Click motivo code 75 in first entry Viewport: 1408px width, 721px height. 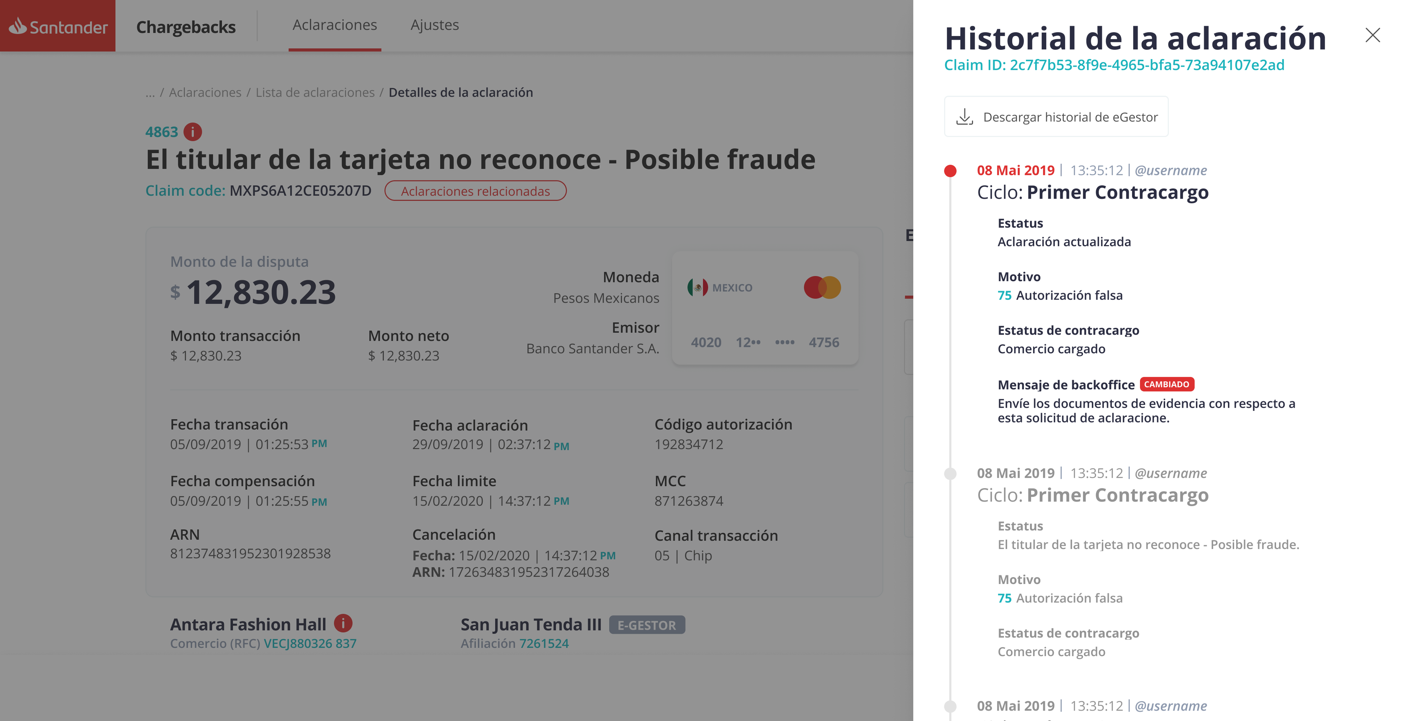click(x=1004, y=296)
